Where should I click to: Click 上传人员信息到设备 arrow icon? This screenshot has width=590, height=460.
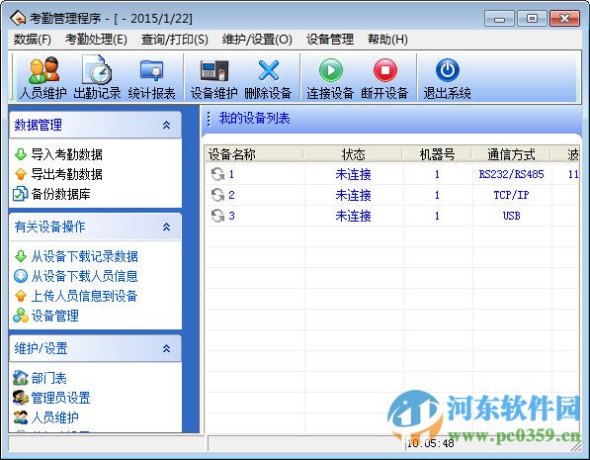21,296
